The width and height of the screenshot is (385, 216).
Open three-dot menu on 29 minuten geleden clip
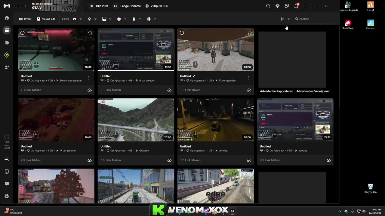(89, 78)
